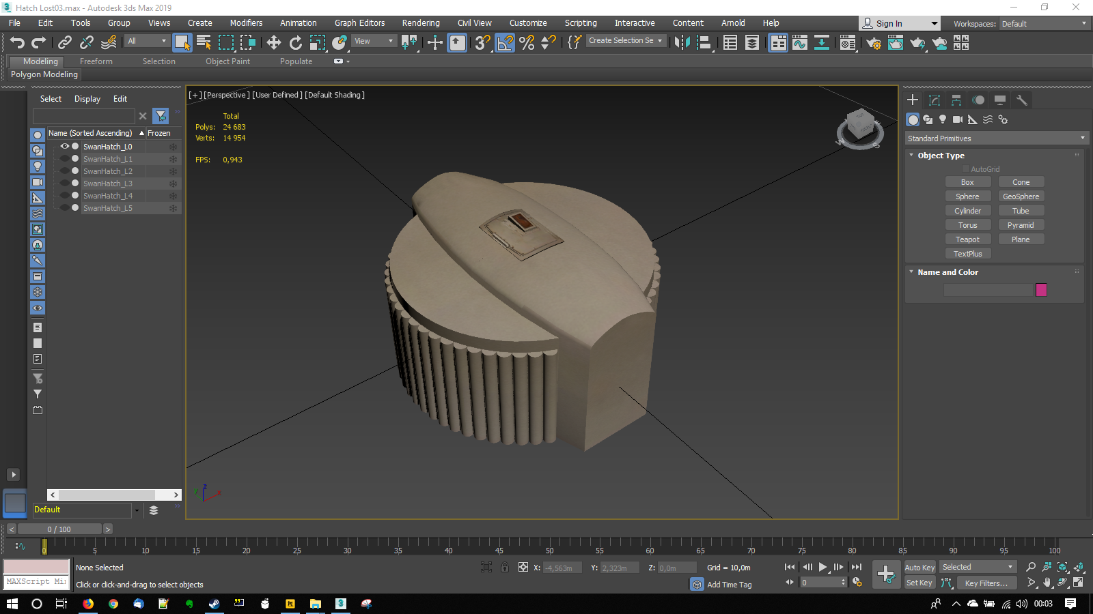The width and height of the screenshot is (1093, 614).
Task: Click the GeoSphere button
Action: (x=1021, y=196)
